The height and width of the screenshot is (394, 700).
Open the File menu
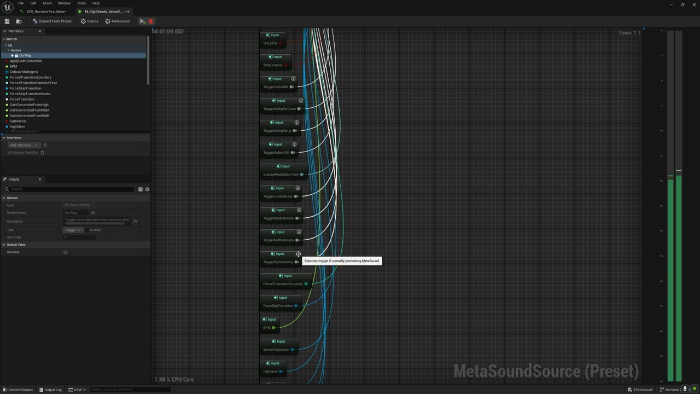(21, 3)
